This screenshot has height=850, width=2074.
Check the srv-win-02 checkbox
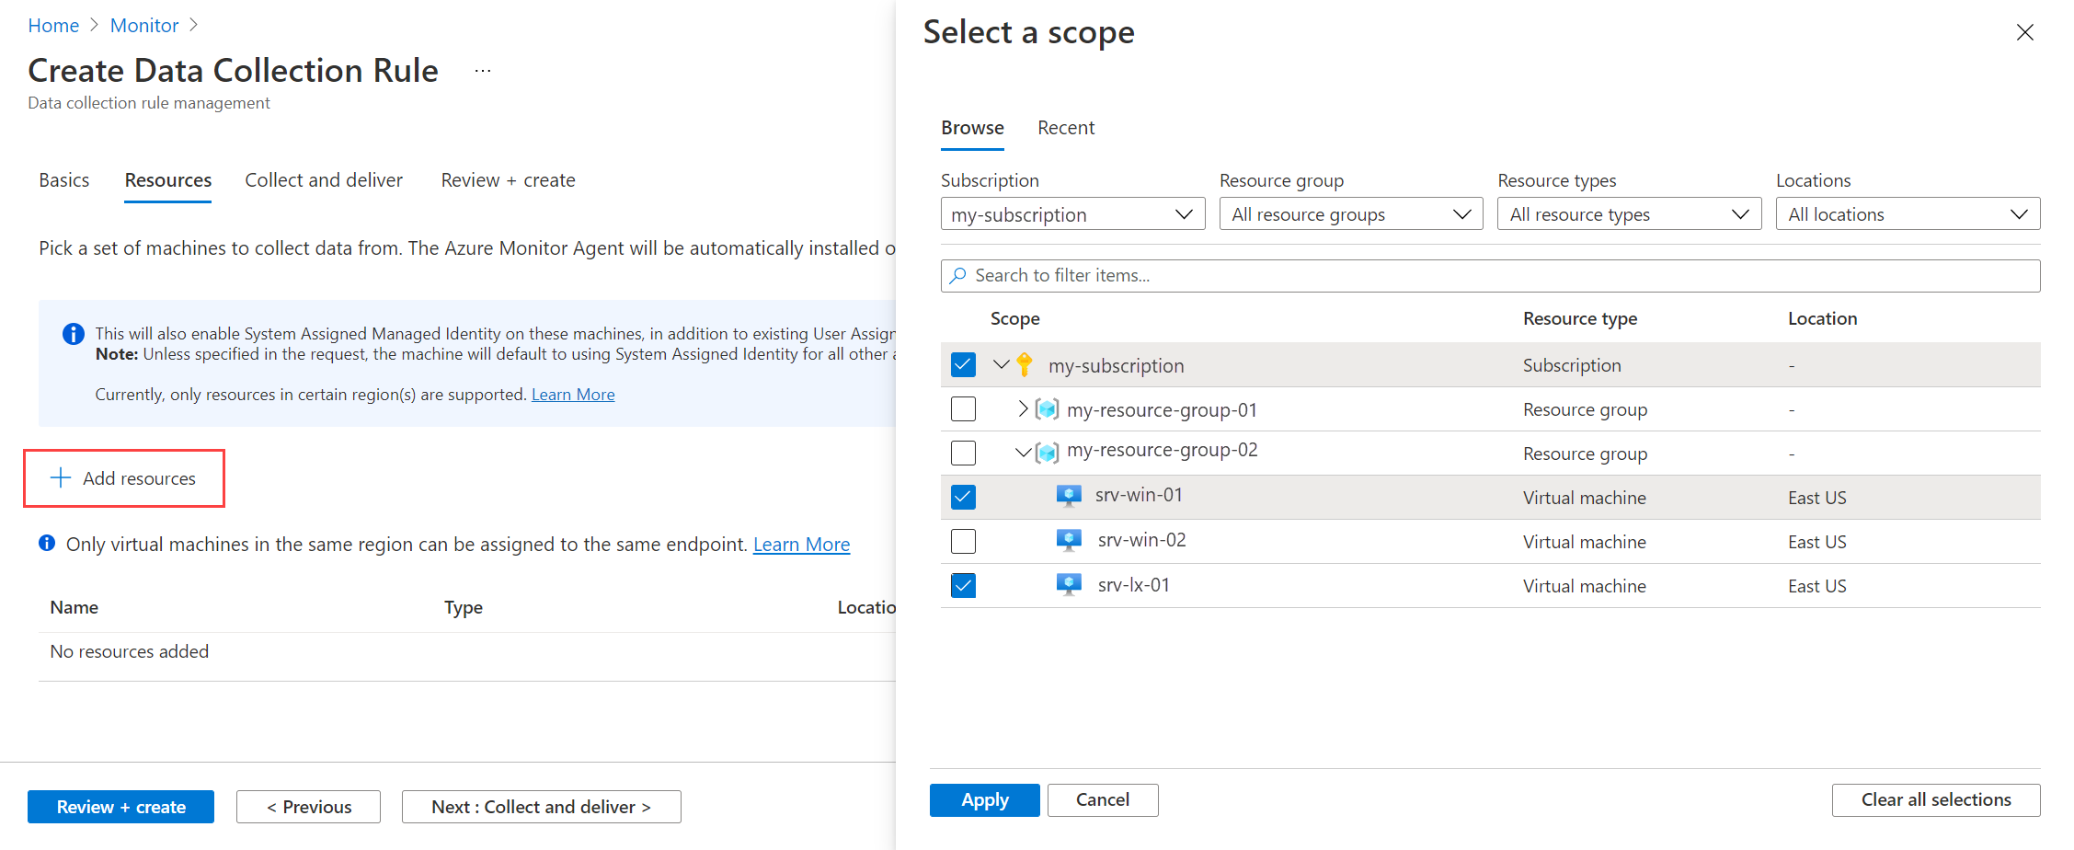coord(963,541)
